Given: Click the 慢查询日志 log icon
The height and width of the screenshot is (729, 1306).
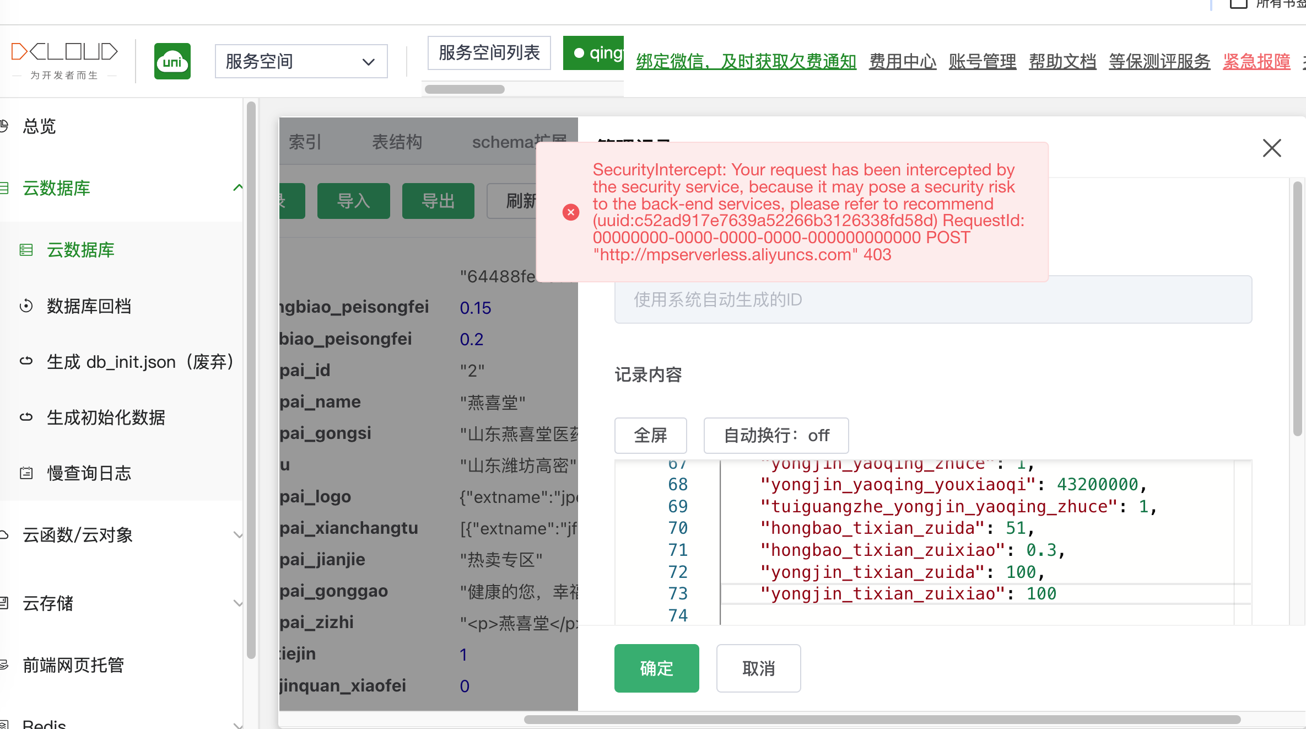Looking at the screenshot, I should pyautogui.click(x=26, y=473).
